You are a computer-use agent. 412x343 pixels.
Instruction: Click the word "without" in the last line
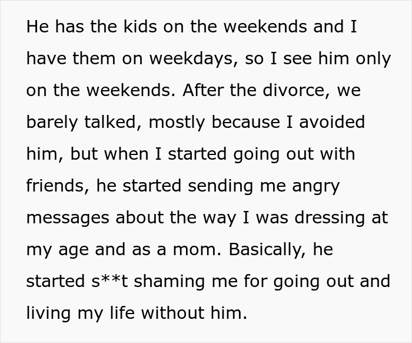tap(172, 313)
